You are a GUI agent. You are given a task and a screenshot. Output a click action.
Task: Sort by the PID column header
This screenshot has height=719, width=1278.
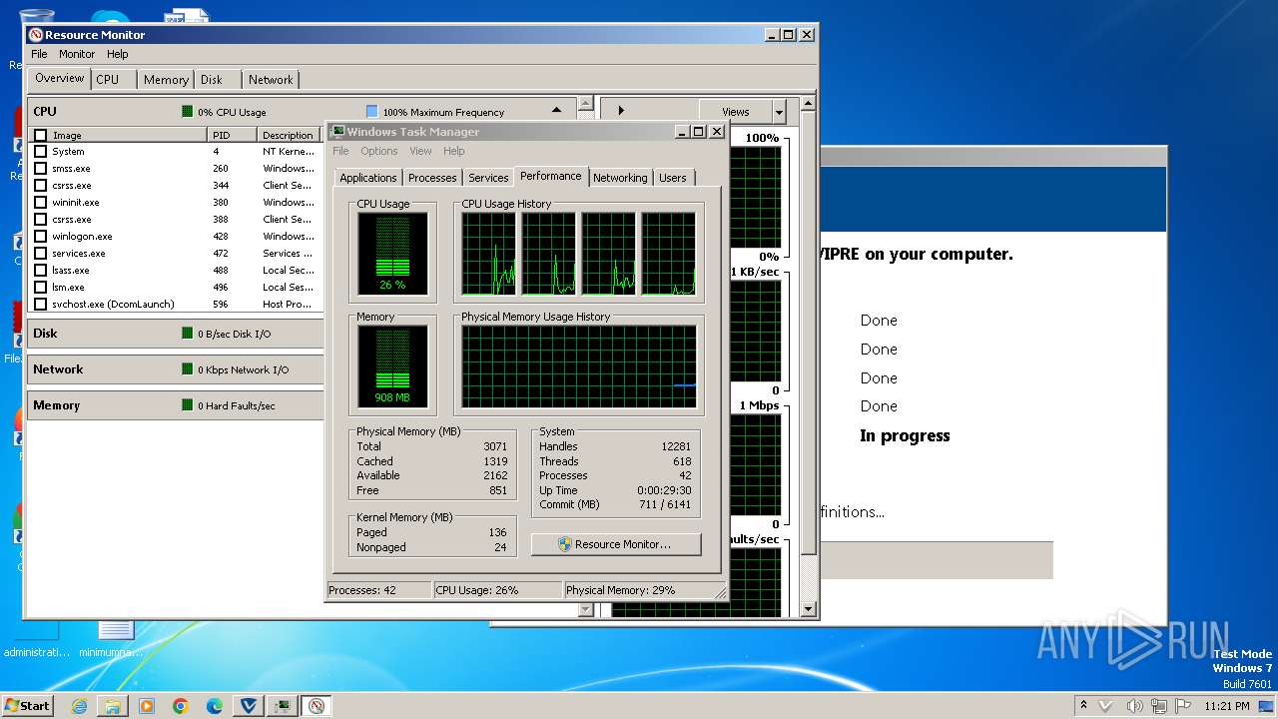click(232, 135)
